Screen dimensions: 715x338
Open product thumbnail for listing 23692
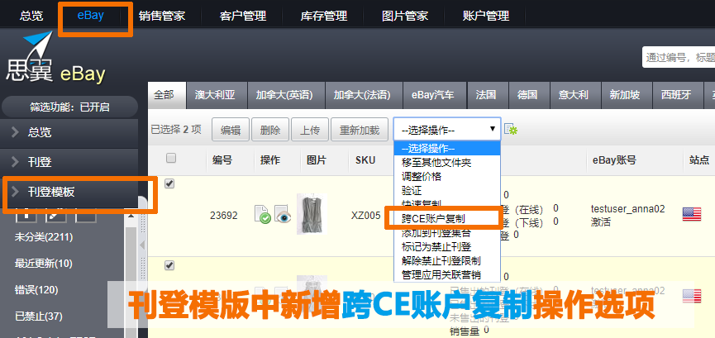[x=312, y=214]
